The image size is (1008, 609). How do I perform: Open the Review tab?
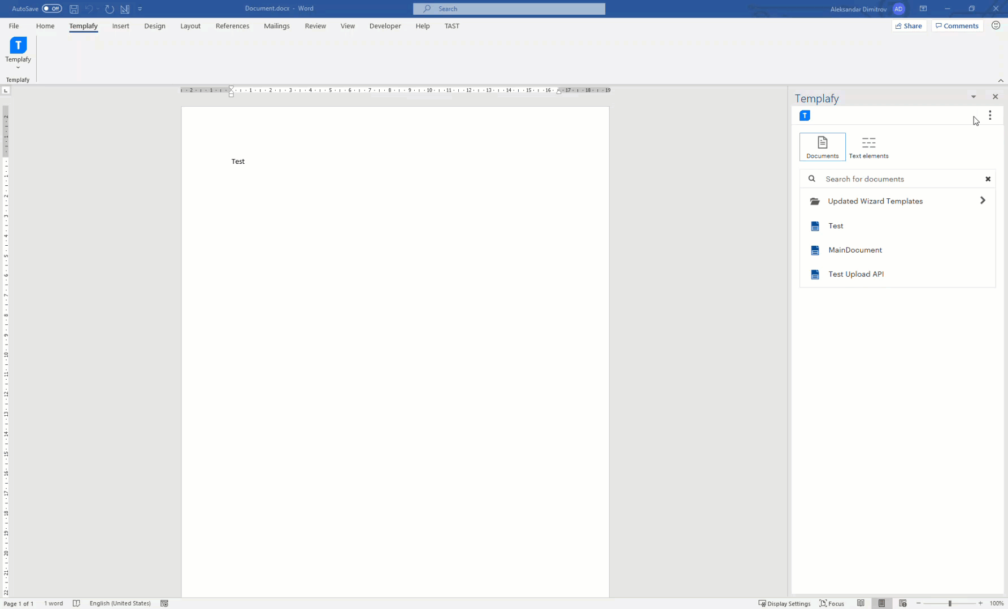[315, 26]
